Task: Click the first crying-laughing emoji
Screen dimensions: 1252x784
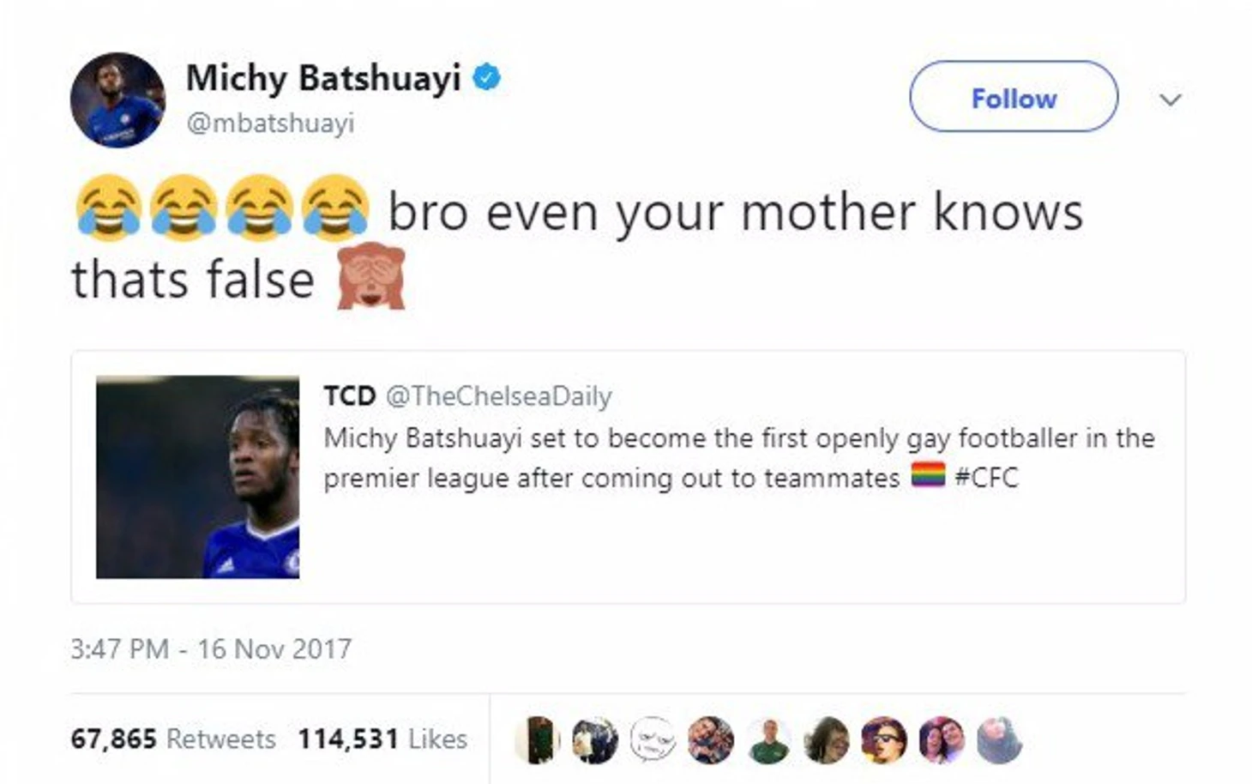Action: point(108,207)
